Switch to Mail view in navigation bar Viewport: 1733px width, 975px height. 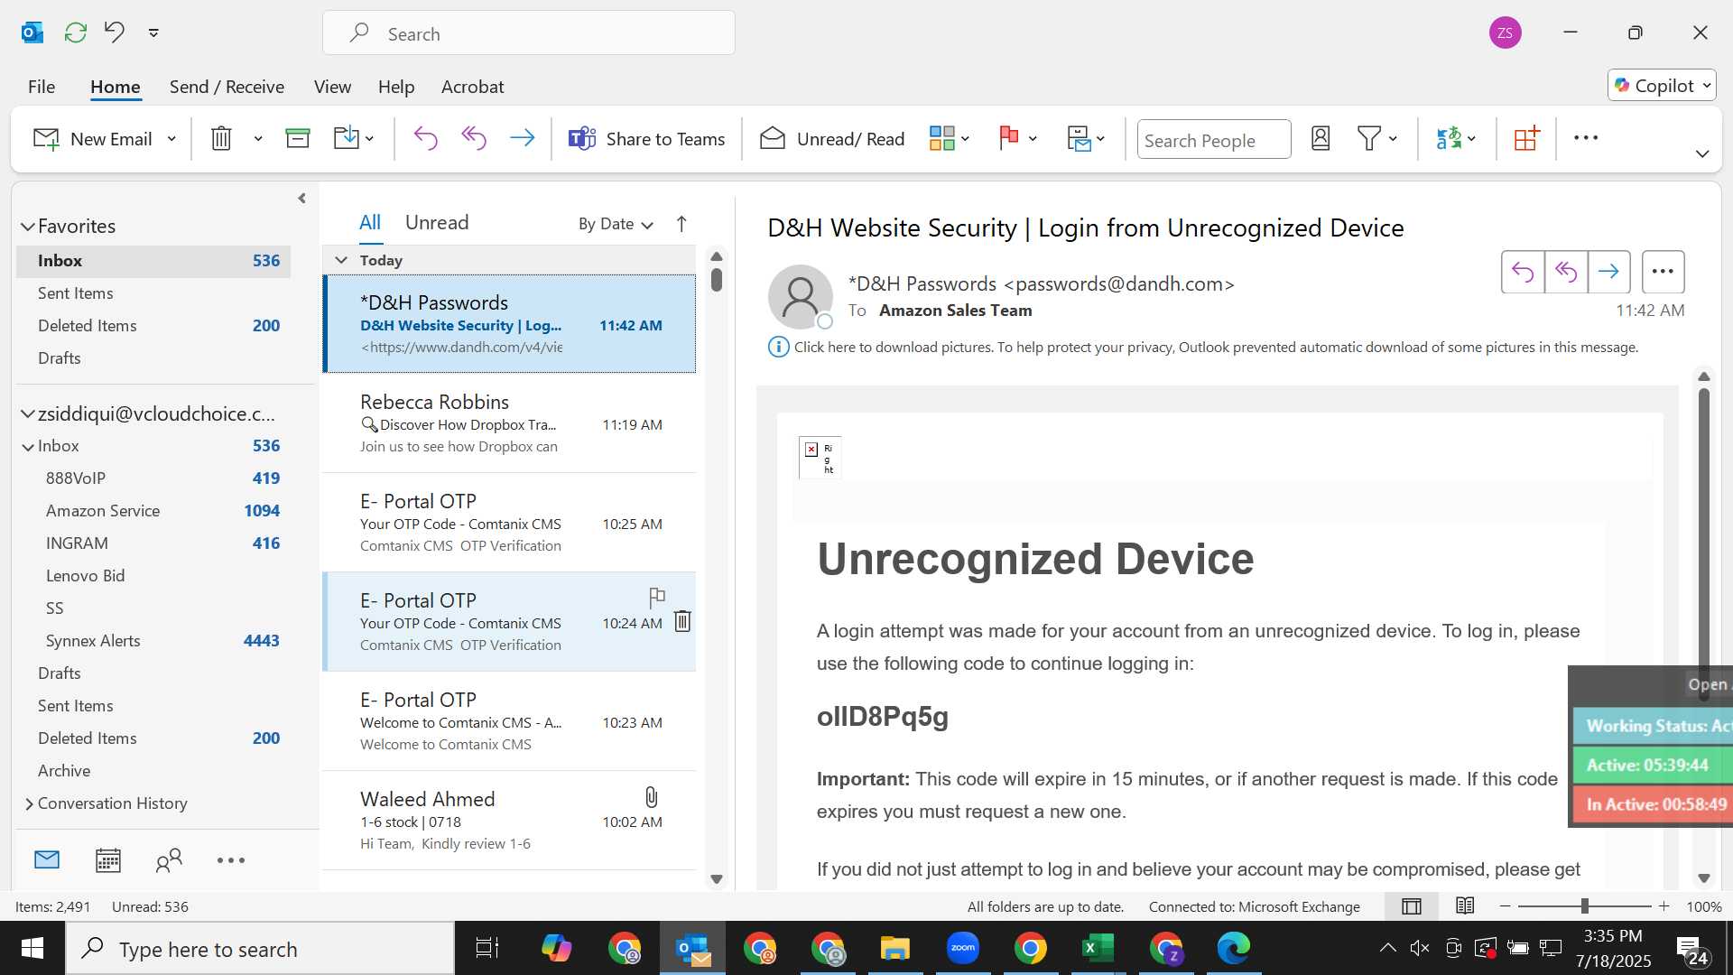(47, 860)
